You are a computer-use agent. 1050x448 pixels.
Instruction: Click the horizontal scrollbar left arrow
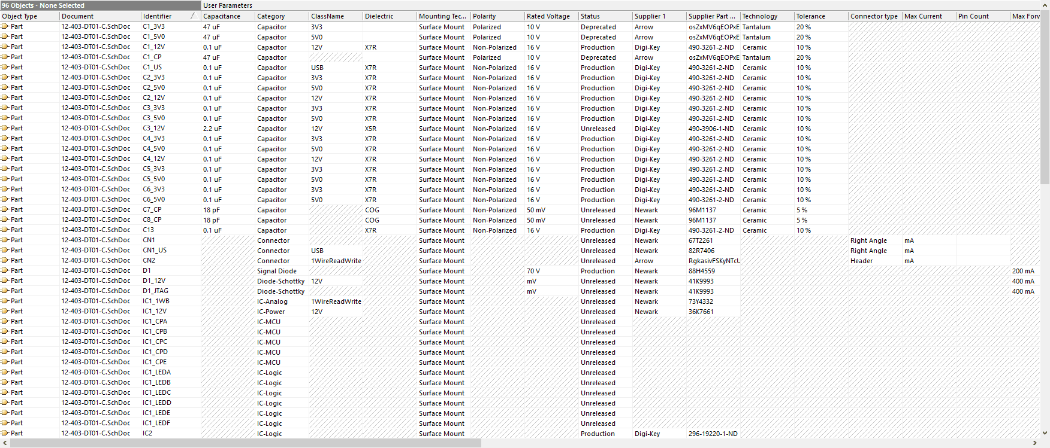[x=5, y=443]
